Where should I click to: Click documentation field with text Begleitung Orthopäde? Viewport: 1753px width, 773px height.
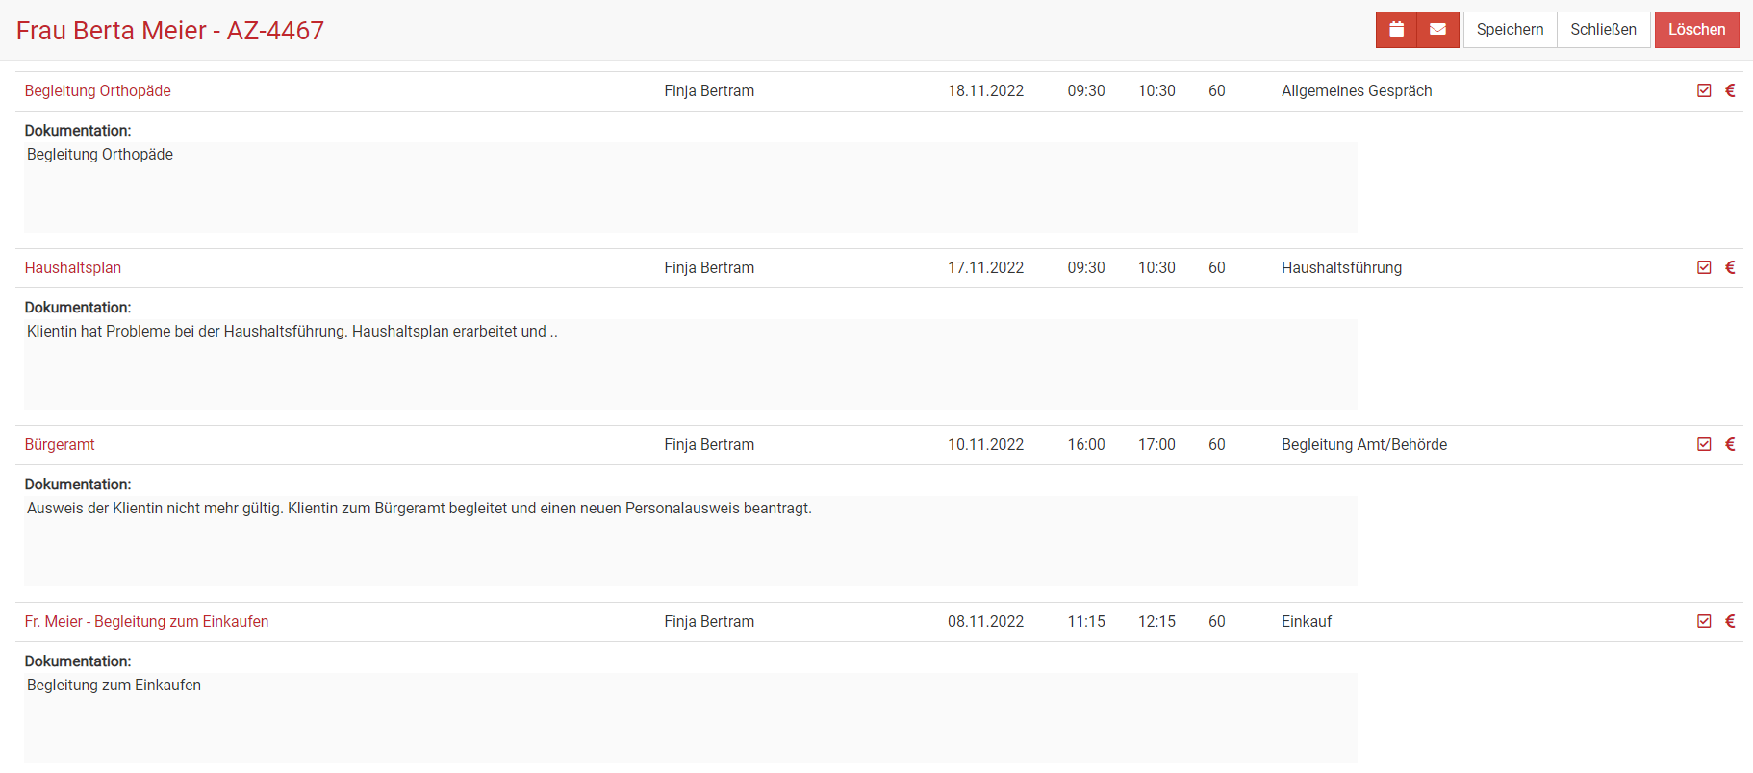(690, 187)
